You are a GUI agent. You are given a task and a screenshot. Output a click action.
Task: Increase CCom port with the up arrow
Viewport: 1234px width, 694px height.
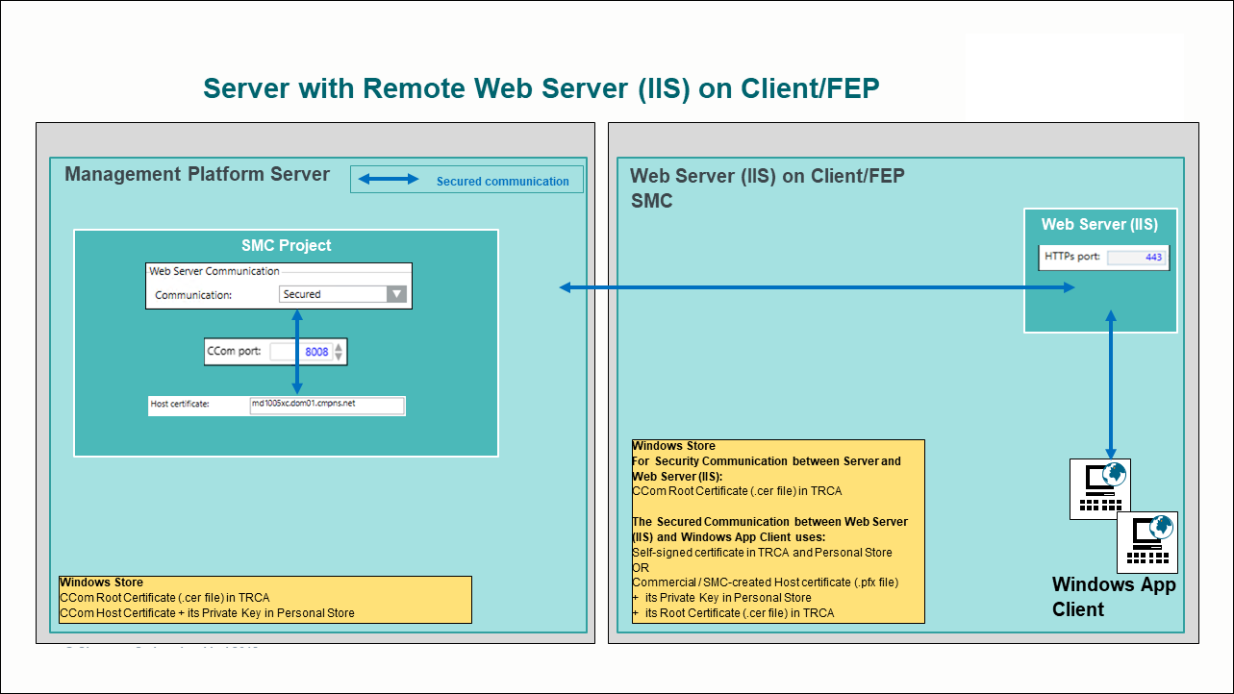point(338,346)
